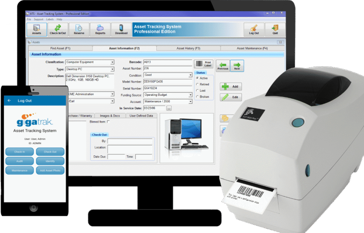Screen dimensions: 364x233
Task: Open the Support menu
Action: [39, 19]
